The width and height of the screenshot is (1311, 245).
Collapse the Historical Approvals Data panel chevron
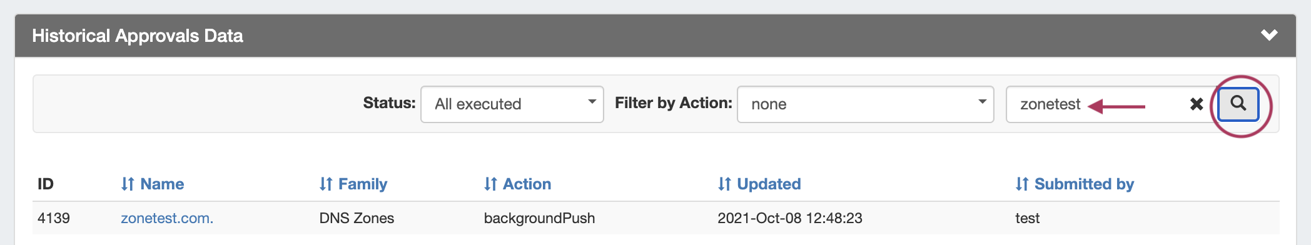tap(1269, 35)
